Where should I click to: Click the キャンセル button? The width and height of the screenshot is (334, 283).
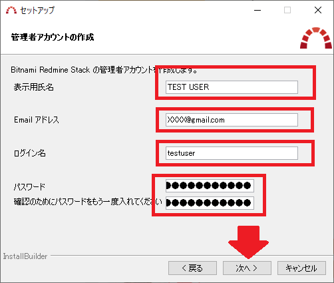(x=301, y=268)
